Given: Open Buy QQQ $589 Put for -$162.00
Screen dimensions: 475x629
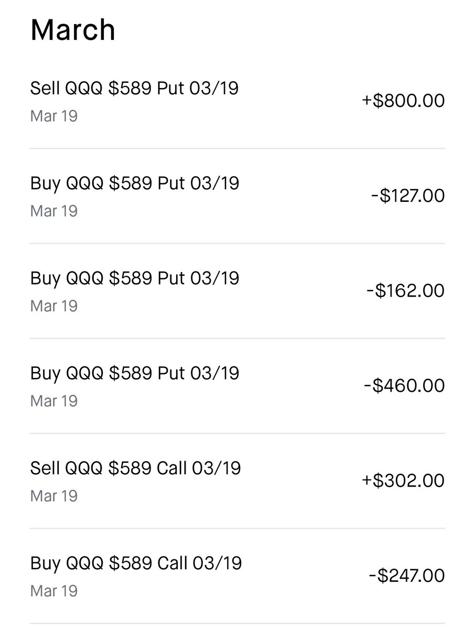Looking at the screenshot, I should point(237,291).
